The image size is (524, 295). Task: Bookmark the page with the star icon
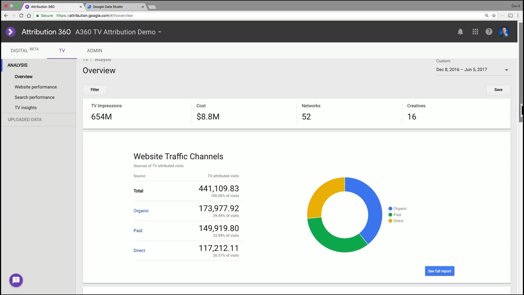click(x=494, y=16)
